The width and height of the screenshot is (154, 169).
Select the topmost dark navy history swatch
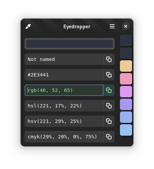pyautogui.click(x=126, y=40)
